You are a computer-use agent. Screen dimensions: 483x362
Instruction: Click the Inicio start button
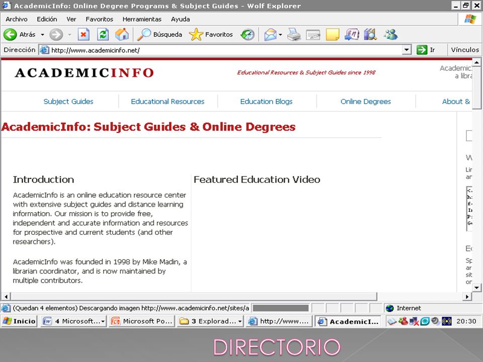[x=19, y=321]
